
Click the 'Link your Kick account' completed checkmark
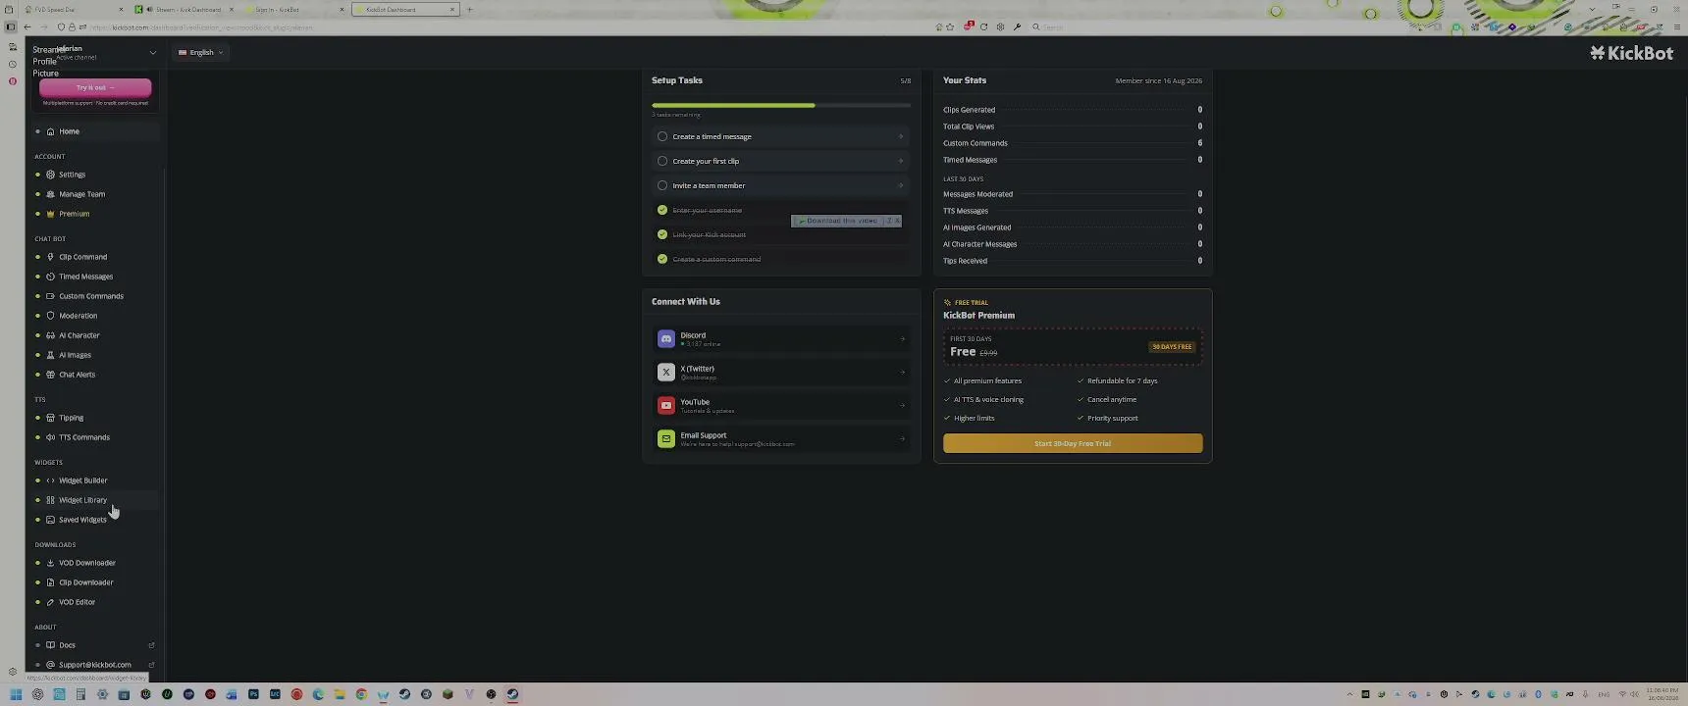click(x=662, y=234)
